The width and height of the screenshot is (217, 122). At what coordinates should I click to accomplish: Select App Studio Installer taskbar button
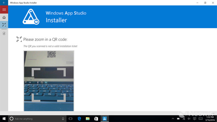[105, 119]
